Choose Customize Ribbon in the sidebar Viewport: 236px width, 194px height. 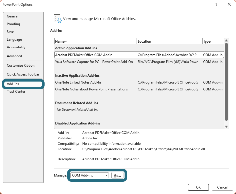(21, 66)
